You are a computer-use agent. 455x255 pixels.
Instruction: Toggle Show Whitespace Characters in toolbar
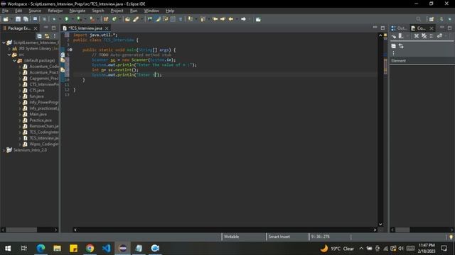(x=181, y=19)
